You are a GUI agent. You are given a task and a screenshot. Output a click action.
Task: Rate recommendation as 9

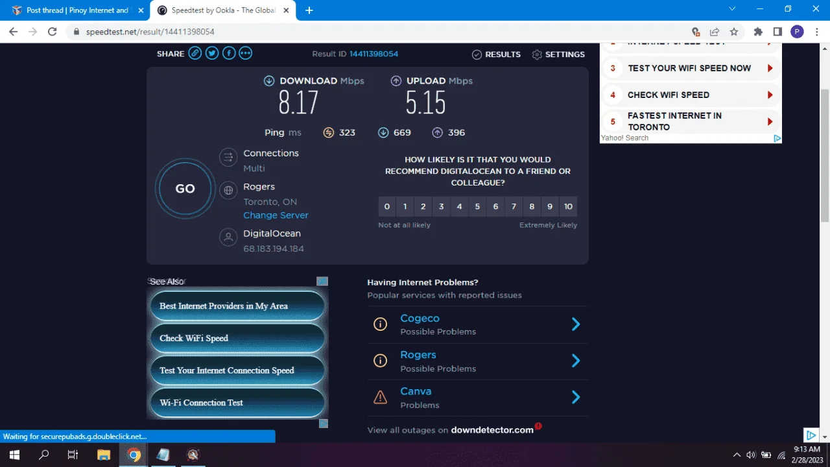point(550,206)
